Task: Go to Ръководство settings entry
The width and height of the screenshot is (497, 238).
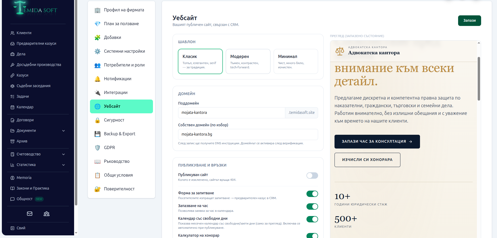Action: 121,161
